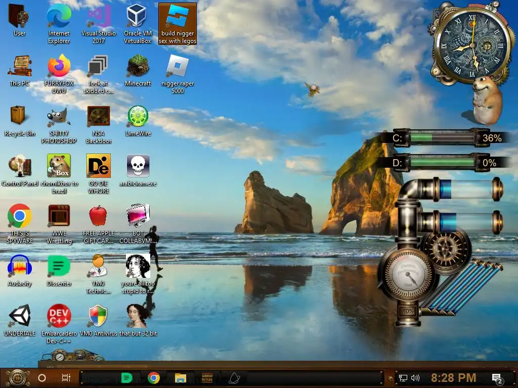Click the network icon in system tray
The image size is (518, 388).
403,378
